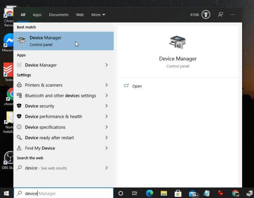Viewport: 254px width, 198px height.
Task: Click the feedback person icon in search header
Action: (220, 15)
